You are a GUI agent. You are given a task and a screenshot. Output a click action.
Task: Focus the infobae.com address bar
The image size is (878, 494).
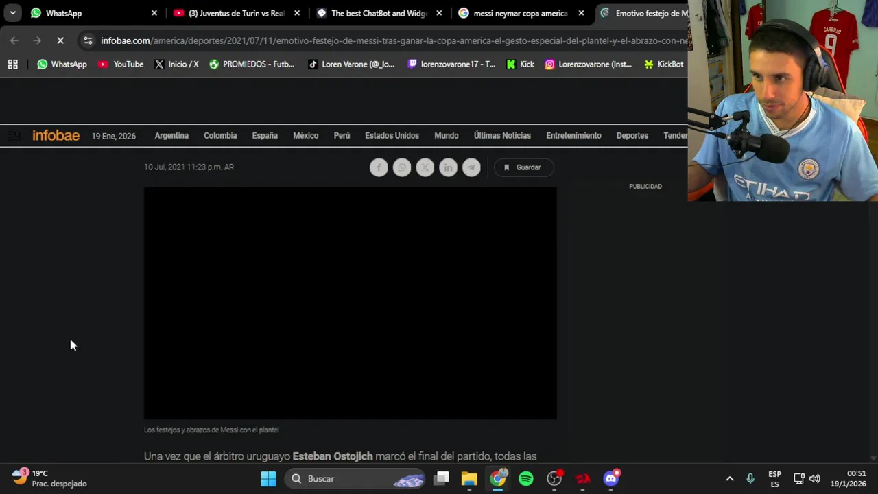coord(393,40)
